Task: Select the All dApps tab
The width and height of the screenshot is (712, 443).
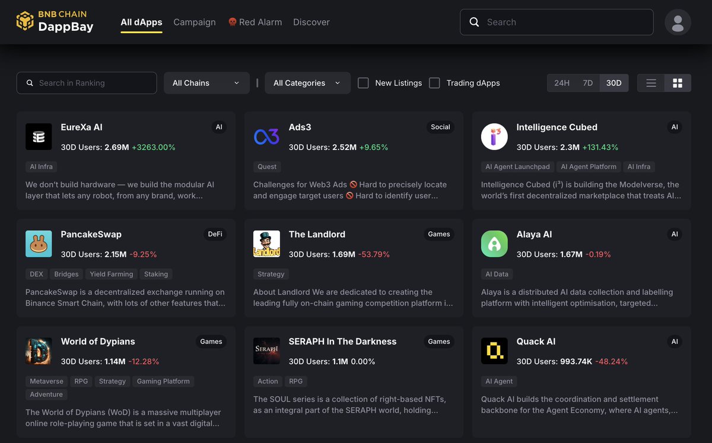Action: click(x=141, y=22)
